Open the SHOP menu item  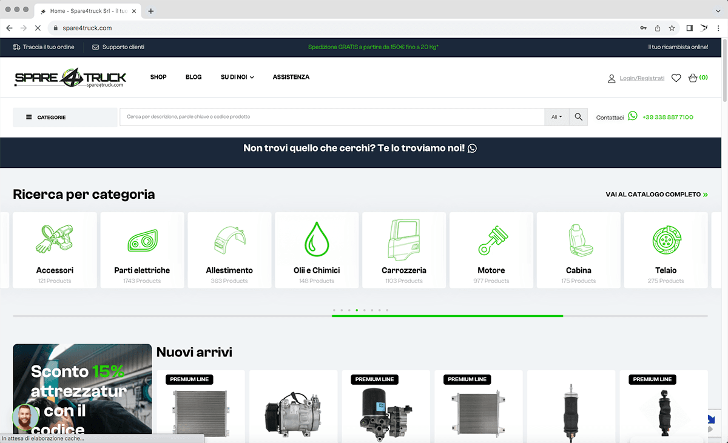click(158, 77)
